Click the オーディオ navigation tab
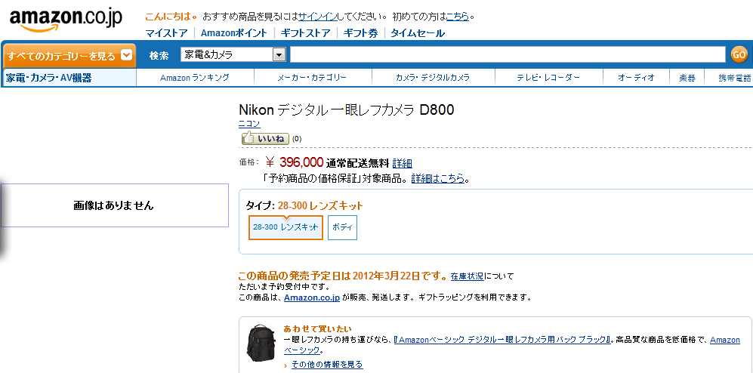Viewport: 753px width, 373px height. tap(636, 78)
